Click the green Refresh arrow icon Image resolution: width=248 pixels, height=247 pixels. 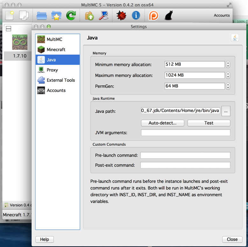[x=71, y=15]
